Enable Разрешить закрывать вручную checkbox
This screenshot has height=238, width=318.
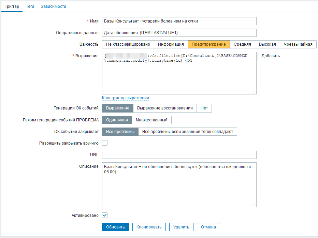pos(105,143)
